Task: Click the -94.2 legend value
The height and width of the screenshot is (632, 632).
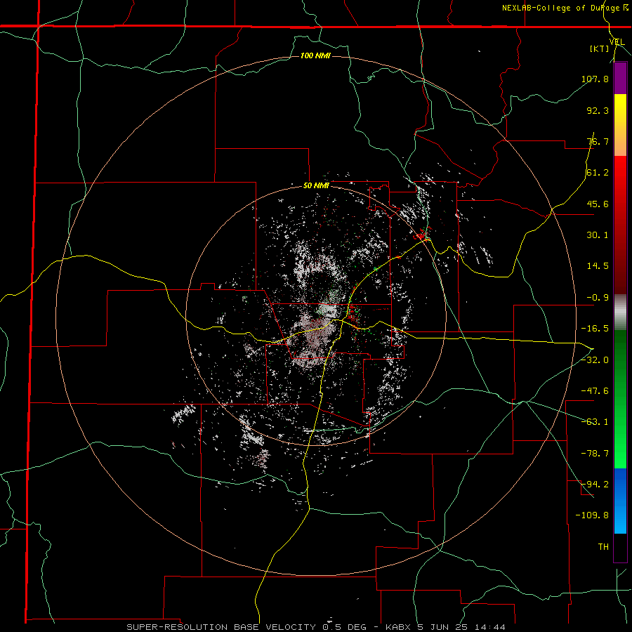Action: click(x=595, y=484)
